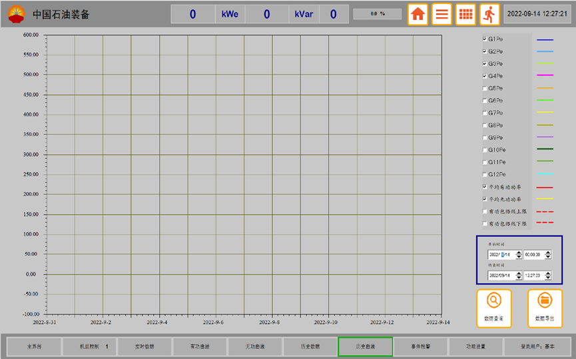Image resolution: width=576 pixels, height=359 pixels.
Task: Click the 中国石油装备 title text
Action: tap(61, 15)
